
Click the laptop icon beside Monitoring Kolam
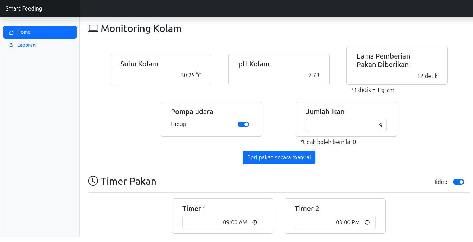[x=93, y=28]
